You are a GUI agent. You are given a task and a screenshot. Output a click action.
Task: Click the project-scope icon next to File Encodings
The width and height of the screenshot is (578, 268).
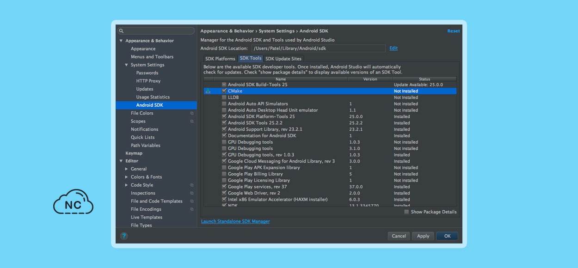(x=192, y=209)
